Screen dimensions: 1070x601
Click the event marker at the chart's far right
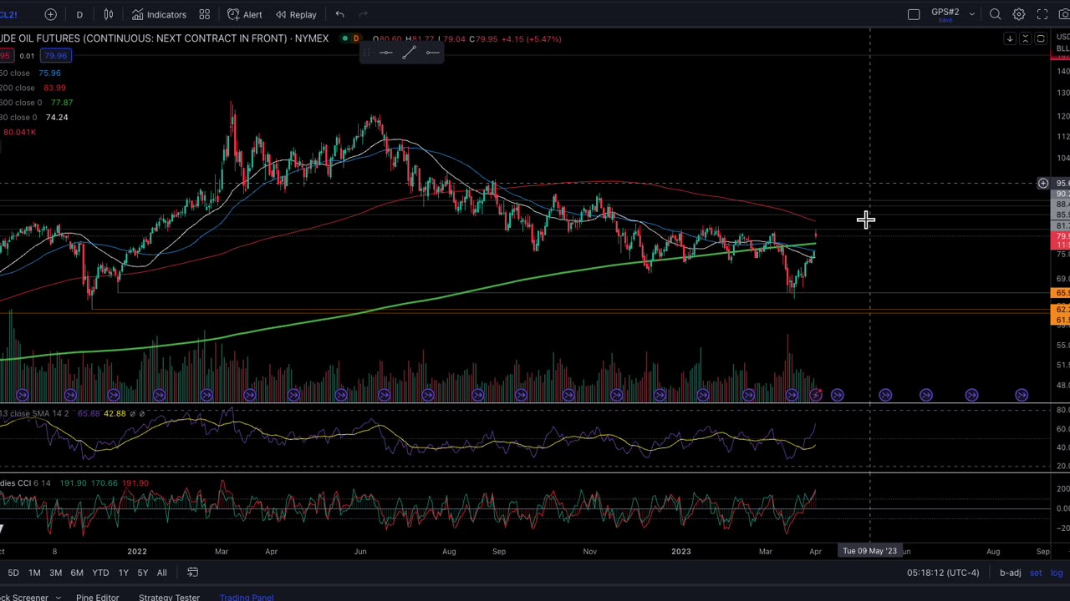[x=1022, y=395]
